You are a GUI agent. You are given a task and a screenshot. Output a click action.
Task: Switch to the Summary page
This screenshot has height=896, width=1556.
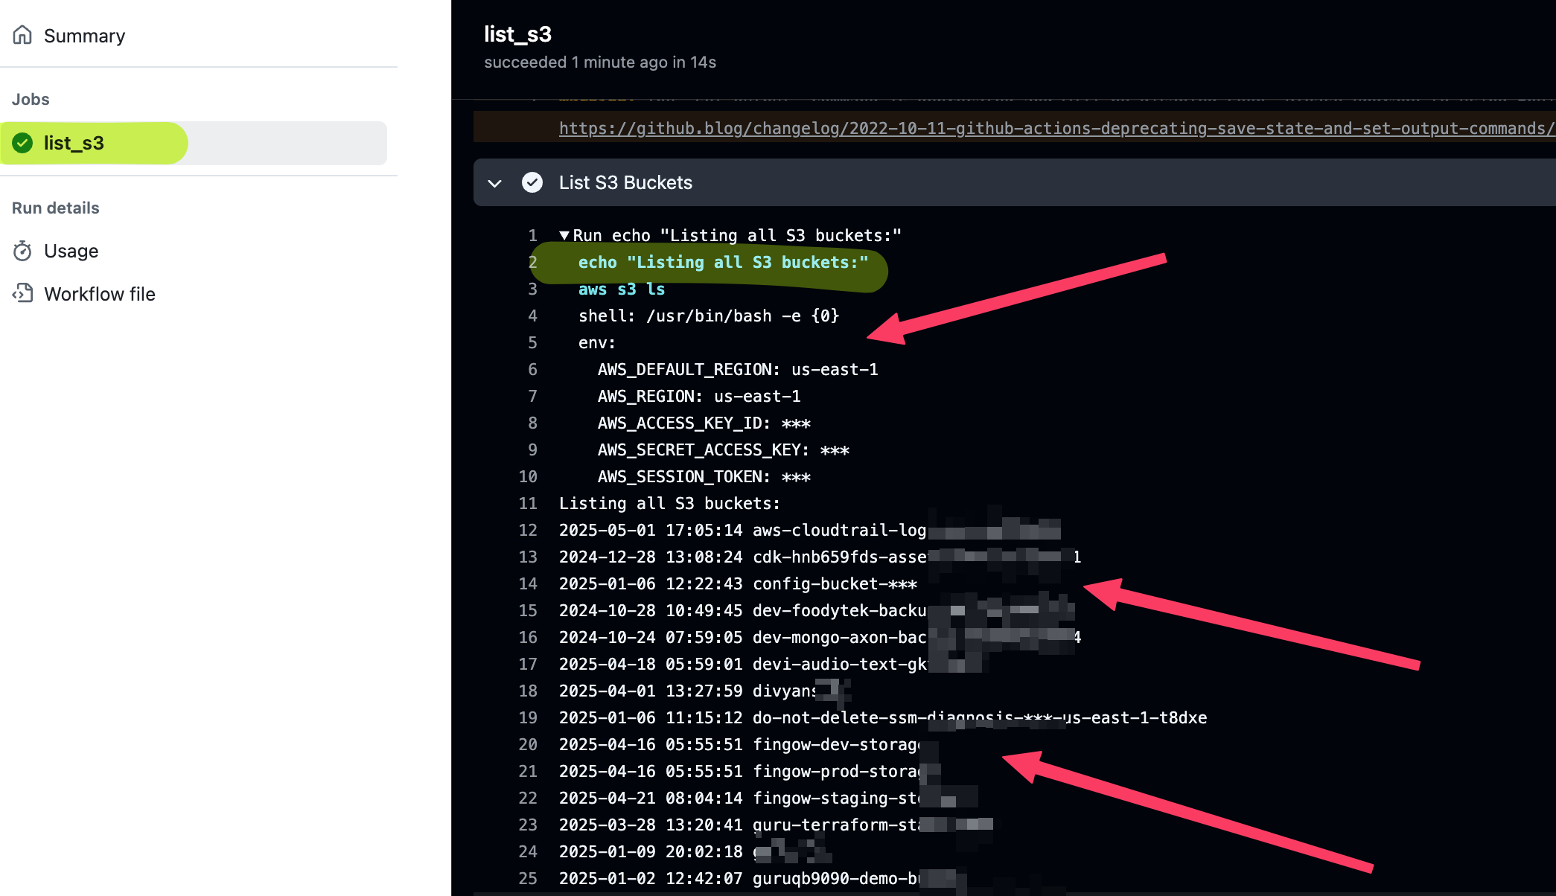pos(84,35)
